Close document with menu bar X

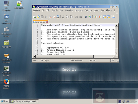(x=117, y=13)
